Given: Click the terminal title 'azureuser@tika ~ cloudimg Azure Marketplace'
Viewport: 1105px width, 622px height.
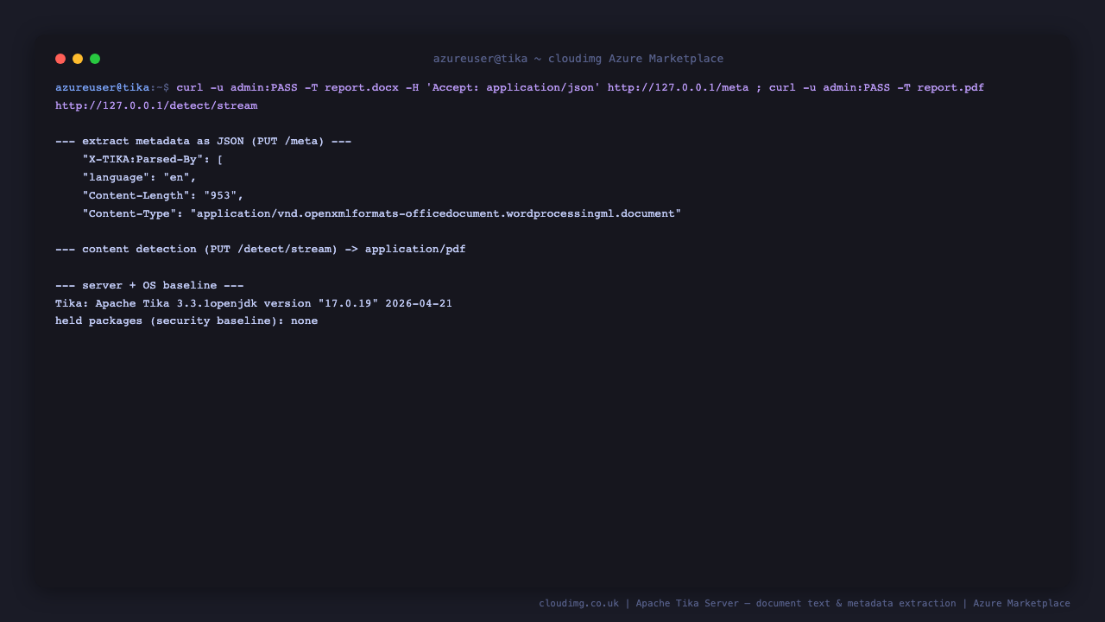Looking at the screenshot, I should pyautogui.click(x=578, y=59).
